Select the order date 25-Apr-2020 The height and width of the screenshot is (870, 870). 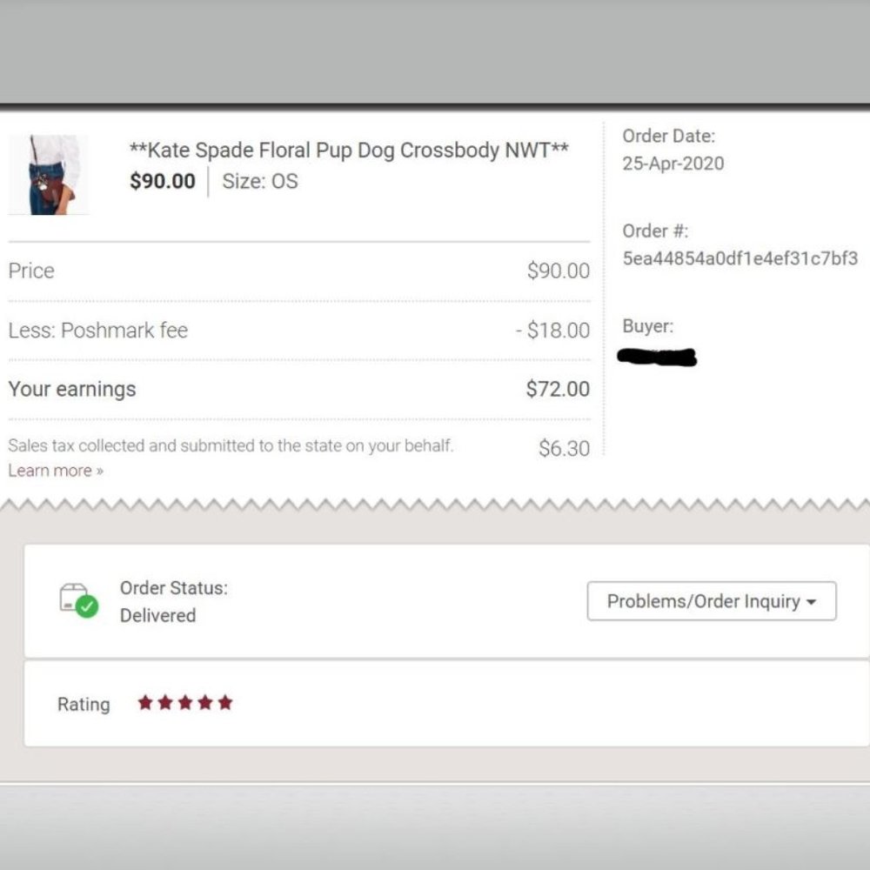pos(673,164)
